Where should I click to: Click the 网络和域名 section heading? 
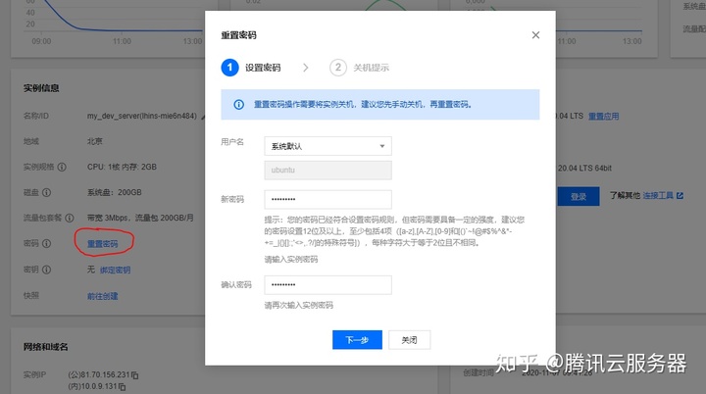pyautogui.click(x=45, y=347)
